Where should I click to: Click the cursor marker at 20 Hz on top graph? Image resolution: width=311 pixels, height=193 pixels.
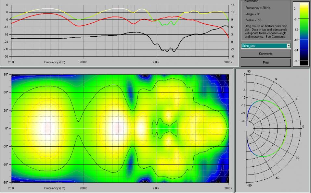11,18
